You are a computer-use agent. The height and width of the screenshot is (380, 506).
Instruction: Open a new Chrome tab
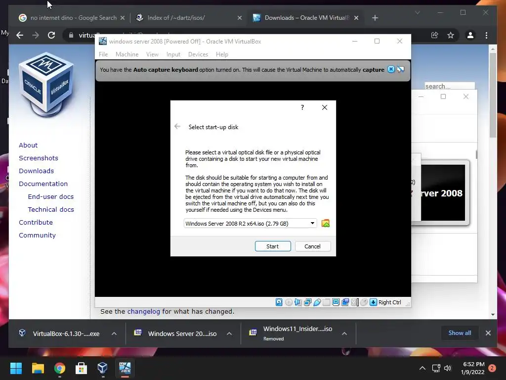click(375, 18)
